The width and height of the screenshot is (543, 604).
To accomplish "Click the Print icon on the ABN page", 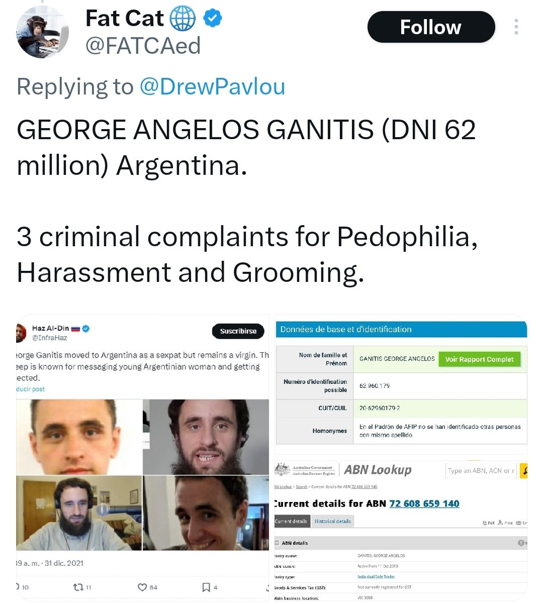I will click(505, 523).
